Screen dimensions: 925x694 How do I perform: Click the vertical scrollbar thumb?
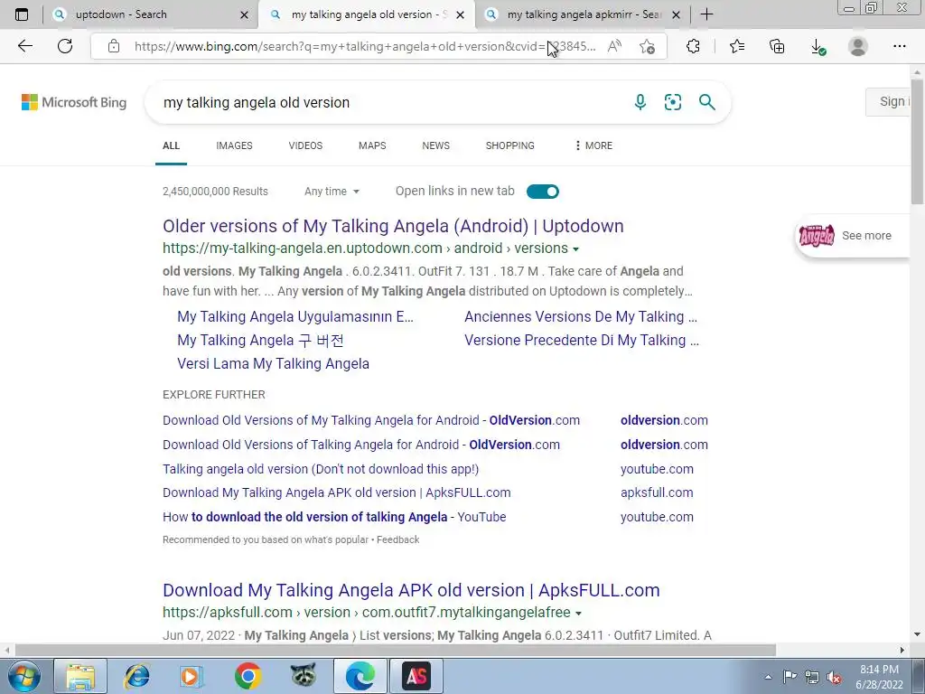coord(918,142)
